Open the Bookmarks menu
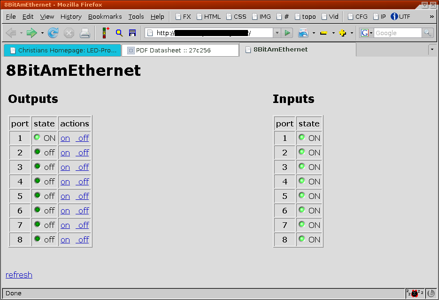The width and height of the screenshot is (439, 300). click(105, 16)
